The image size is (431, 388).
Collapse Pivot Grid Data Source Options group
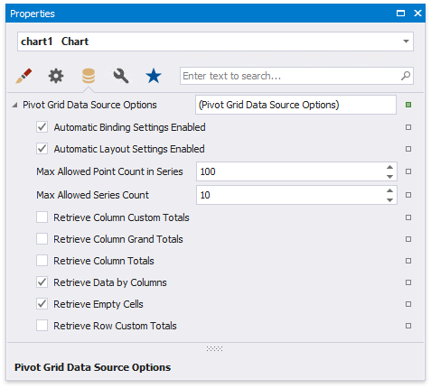pyautogui.click(x=14, y=105)
